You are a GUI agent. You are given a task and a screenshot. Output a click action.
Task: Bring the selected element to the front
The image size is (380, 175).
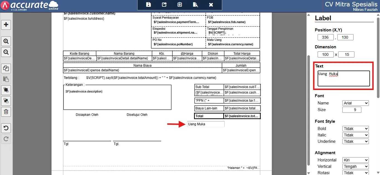pyautogui.click(x=6, y=90)
